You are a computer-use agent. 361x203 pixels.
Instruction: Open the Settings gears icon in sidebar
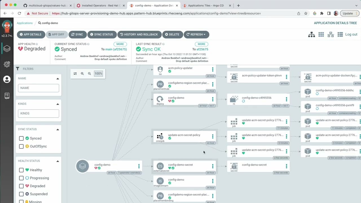point(7,64)
